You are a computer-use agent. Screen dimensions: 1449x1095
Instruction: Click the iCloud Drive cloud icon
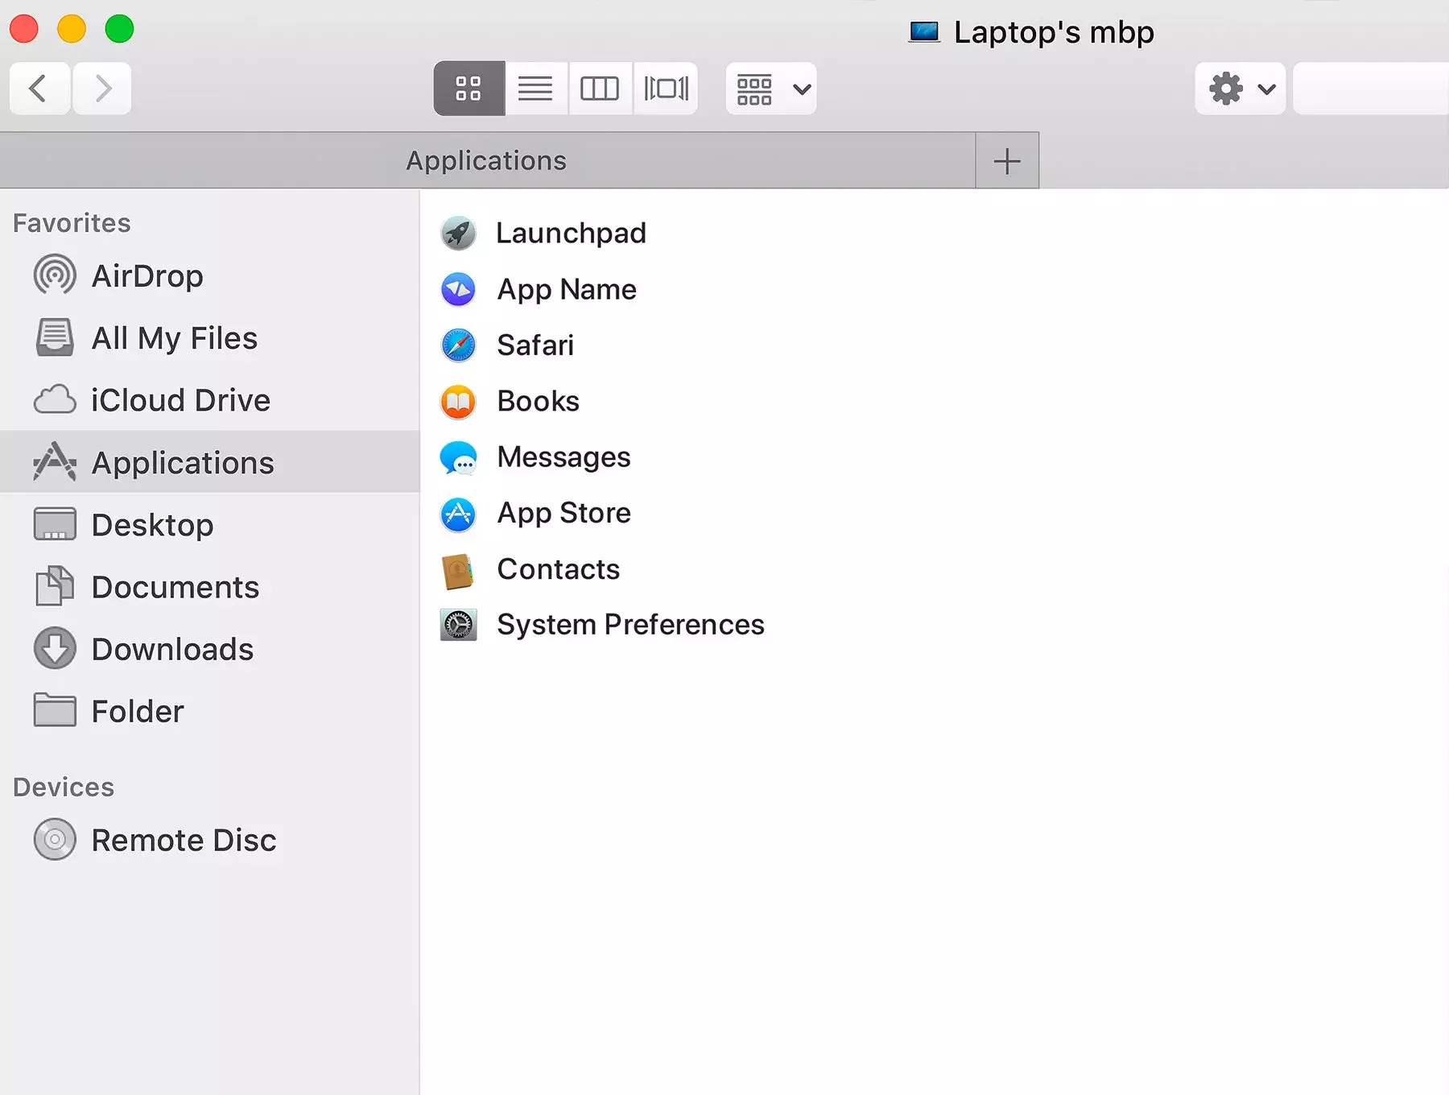pos(55,399)
